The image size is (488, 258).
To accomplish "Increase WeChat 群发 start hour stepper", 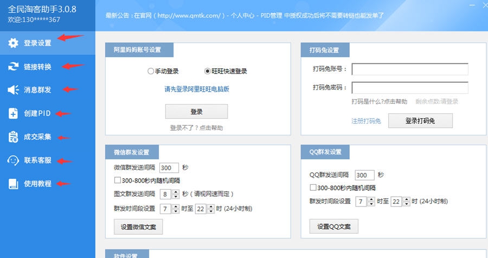I will (176, 207).
